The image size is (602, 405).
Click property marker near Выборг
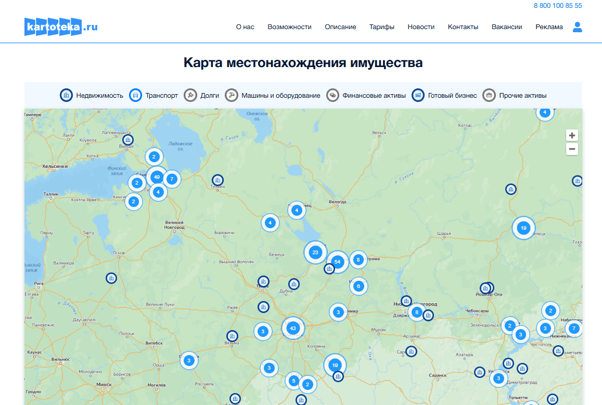(x=127, y=140)
